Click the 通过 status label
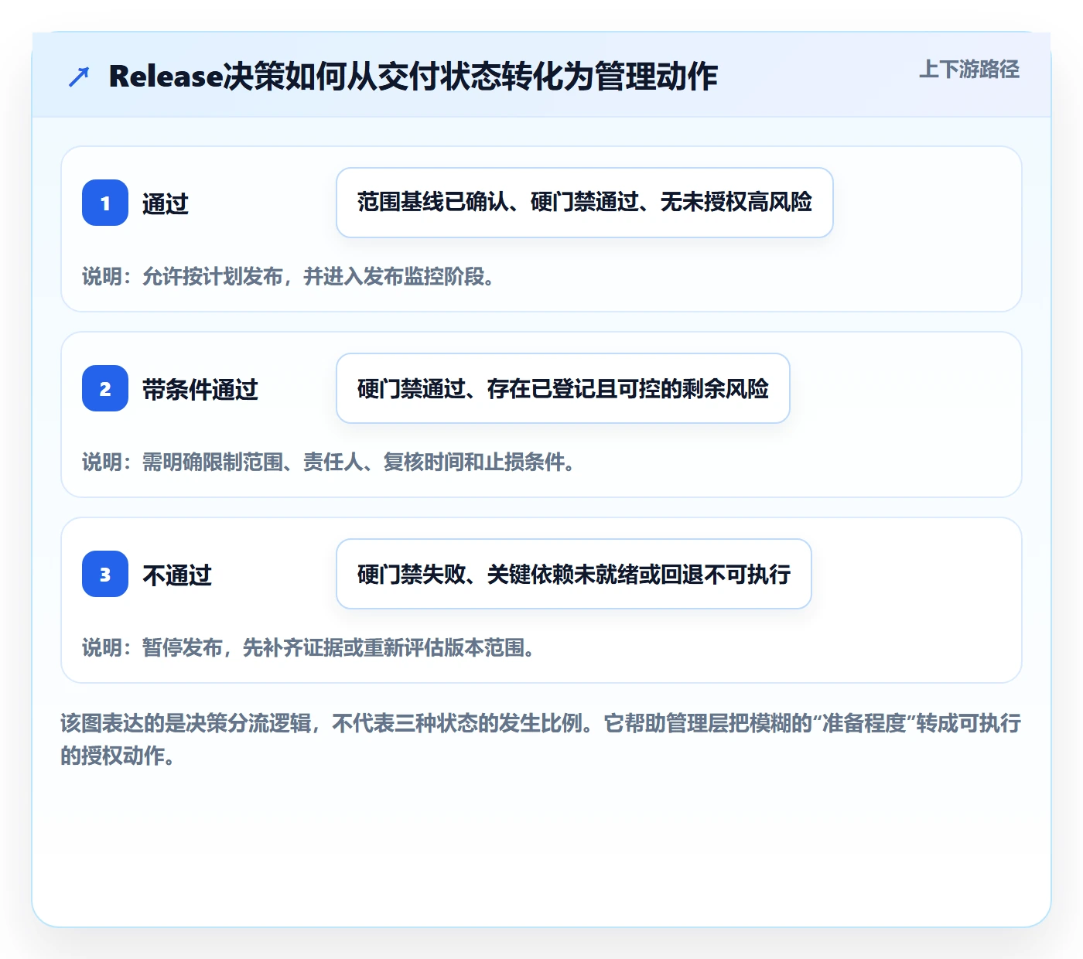 pyautogui.click(x=166, y=203)
